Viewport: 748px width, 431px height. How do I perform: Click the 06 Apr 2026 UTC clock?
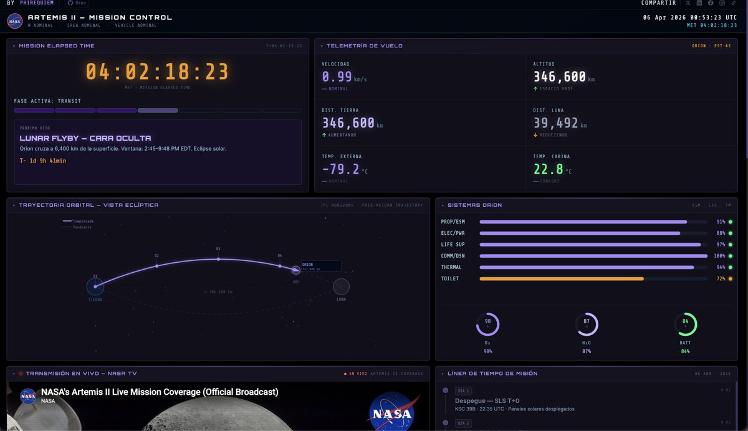click(690, 17)
